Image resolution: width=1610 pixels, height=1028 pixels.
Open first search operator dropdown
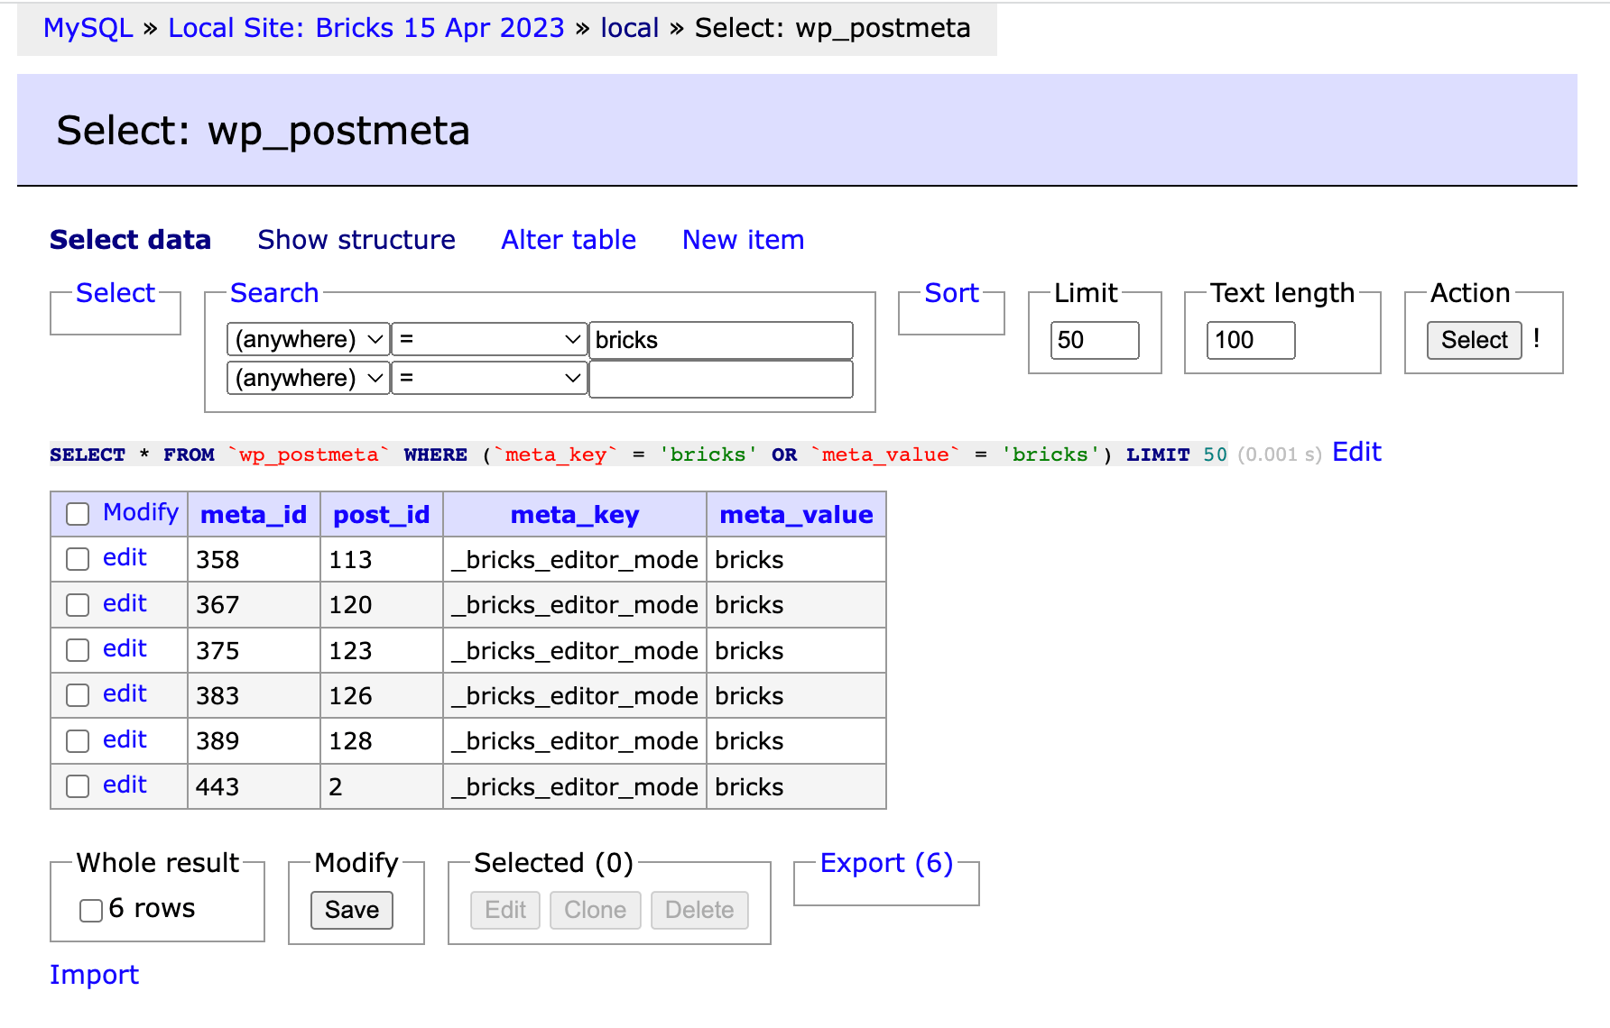[x=489, y=340]
